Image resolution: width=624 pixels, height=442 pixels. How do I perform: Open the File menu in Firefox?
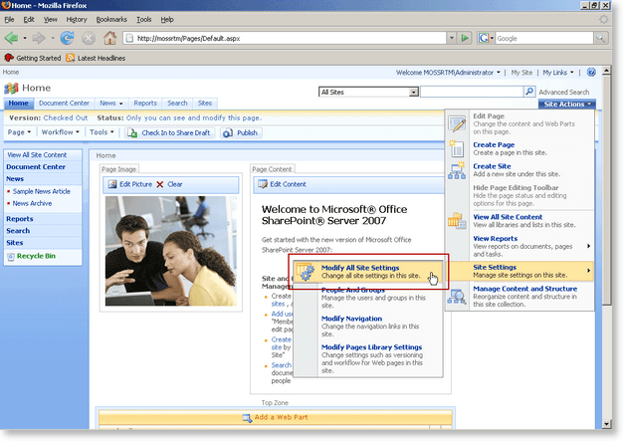point(9,19)
